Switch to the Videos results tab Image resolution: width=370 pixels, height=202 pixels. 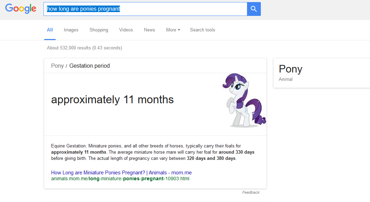point(126,30)
